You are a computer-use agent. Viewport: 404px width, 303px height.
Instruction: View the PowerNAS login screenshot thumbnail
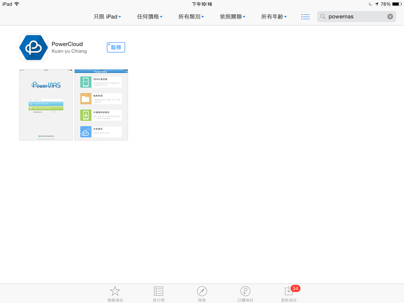[46, 105]
